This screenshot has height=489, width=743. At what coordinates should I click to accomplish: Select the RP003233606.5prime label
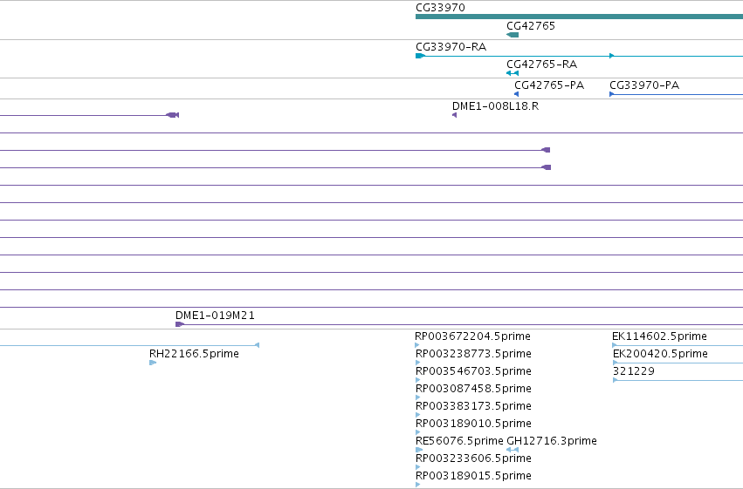point(473,458)
